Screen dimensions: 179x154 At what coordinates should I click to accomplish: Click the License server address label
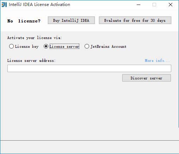(x=31, y=60)
